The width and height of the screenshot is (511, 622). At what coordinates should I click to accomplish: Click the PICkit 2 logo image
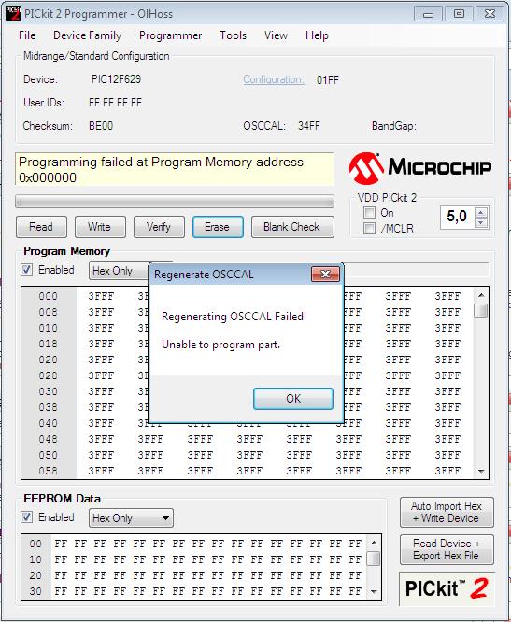click(x=447, y=588)
